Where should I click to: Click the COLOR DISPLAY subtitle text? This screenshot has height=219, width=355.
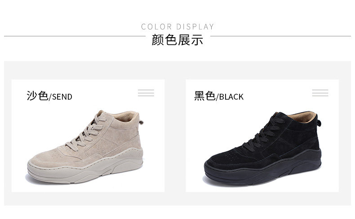pos(177,26)
